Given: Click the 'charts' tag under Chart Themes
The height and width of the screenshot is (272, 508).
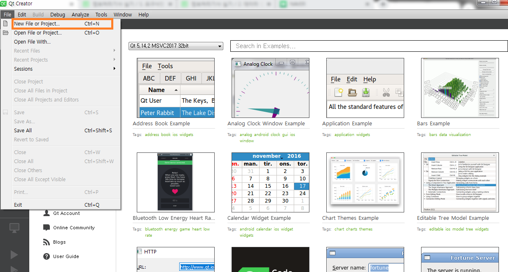Looking at the screenshot, I should click(x=351, y=229).
